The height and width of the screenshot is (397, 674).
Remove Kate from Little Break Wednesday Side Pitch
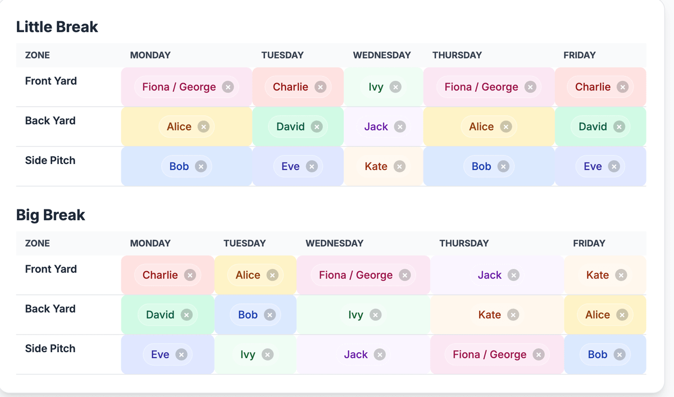399,166
